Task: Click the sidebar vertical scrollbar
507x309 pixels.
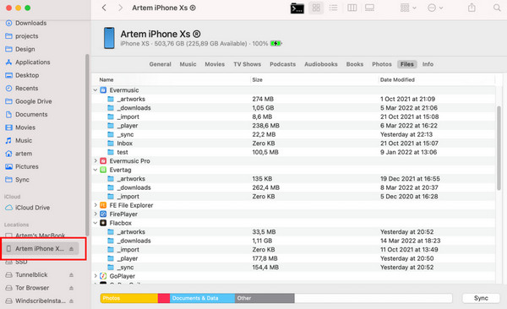Action: tap(87, 145)
